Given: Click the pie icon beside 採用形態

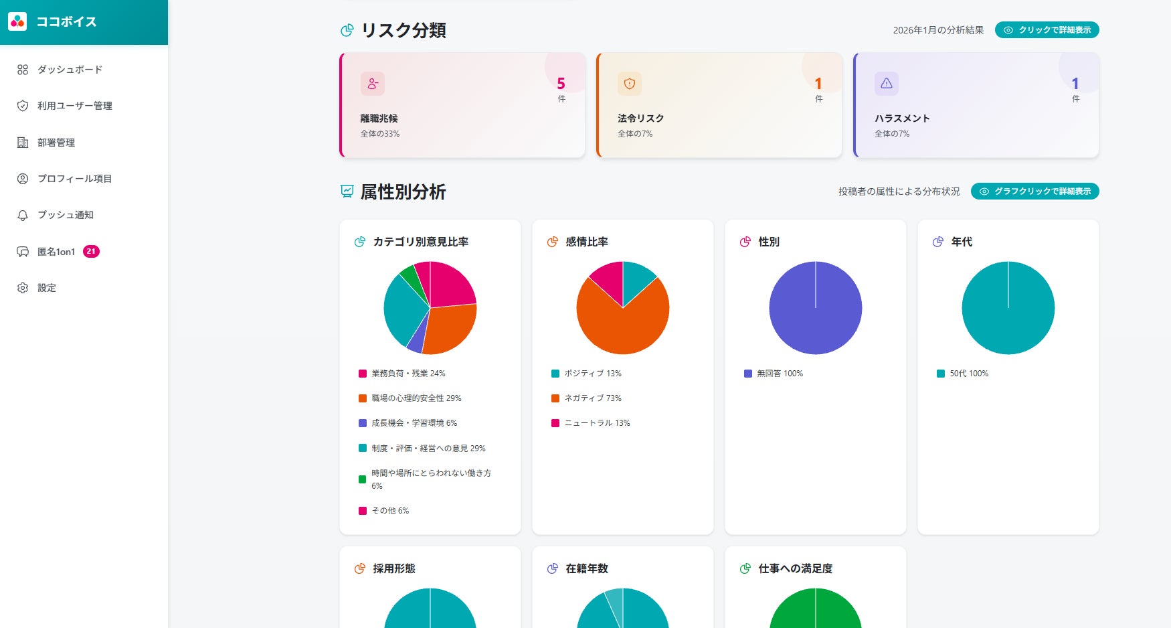Looking at the screenshot, I should (360, 568).
